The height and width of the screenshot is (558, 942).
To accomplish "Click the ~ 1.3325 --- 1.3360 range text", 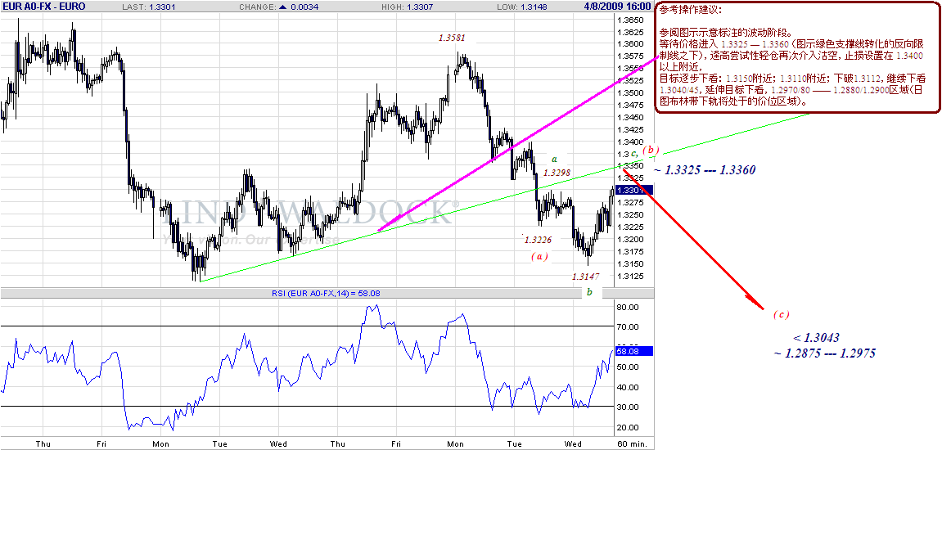I will [705, 170].
